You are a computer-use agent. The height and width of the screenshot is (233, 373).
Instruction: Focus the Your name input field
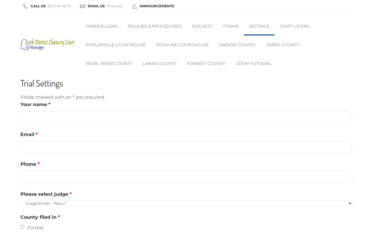coord(186,117)
